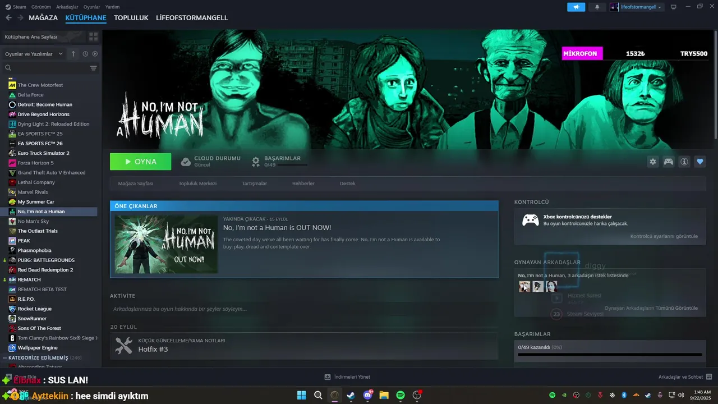Click Oynayan Arkadaşların Tümünü Görüntüle
The height and width of the screenshot is (404, 718).
tap(651, 308)
